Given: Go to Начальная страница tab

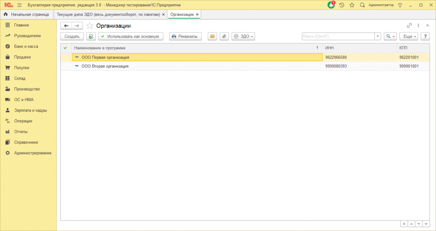Looking at the screenshot, I should [26, 14].
